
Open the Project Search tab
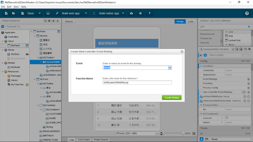(101, 140)
